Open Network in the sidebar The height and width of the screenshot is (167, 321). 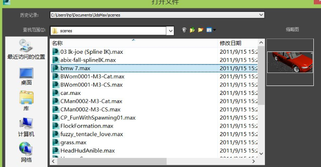pos(26,152)
